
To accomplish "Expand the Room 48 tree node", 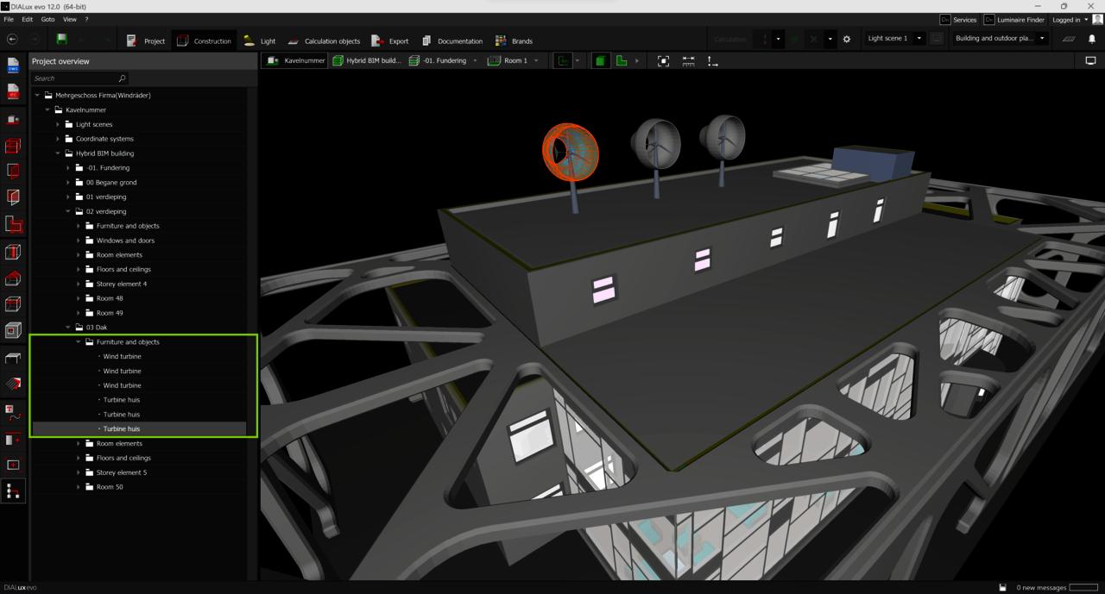I will [79, 298].
